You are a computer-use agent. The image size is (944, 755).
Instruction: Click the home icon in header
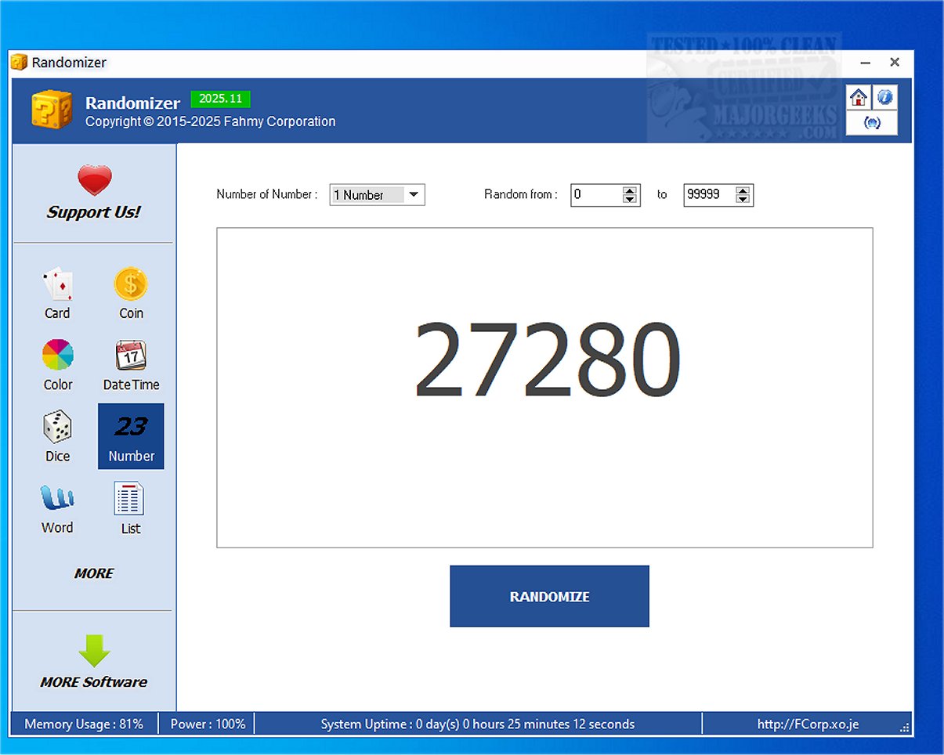point(859,98)
